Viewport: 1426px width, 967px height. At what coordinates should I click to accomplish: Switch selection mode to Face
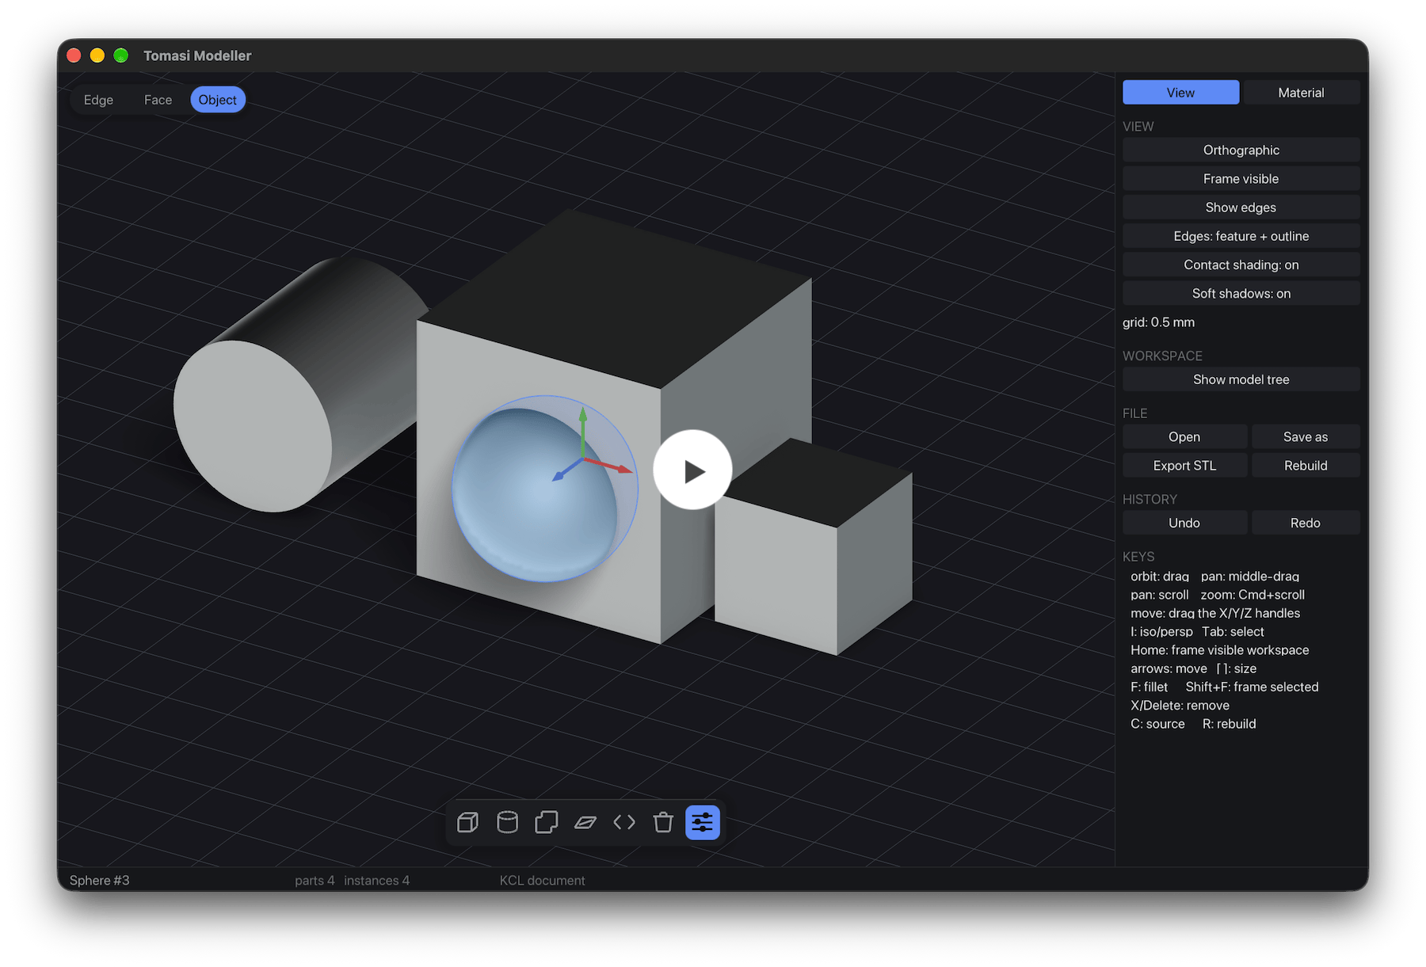[x=158, y=100]
